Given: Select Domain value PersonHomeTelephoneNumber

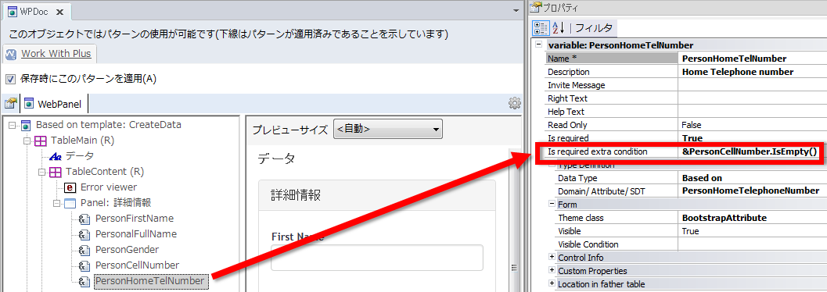Looking at the screenshot, I should (753, 191).
